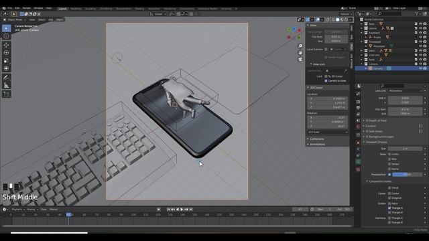Open the Render menu

point(27,9)
